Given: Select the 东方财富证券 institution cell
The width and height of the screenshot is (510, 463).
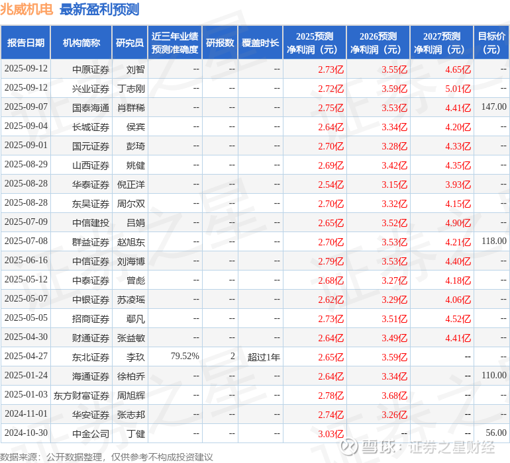Looking at the screenshot, I should coord(81,396).
